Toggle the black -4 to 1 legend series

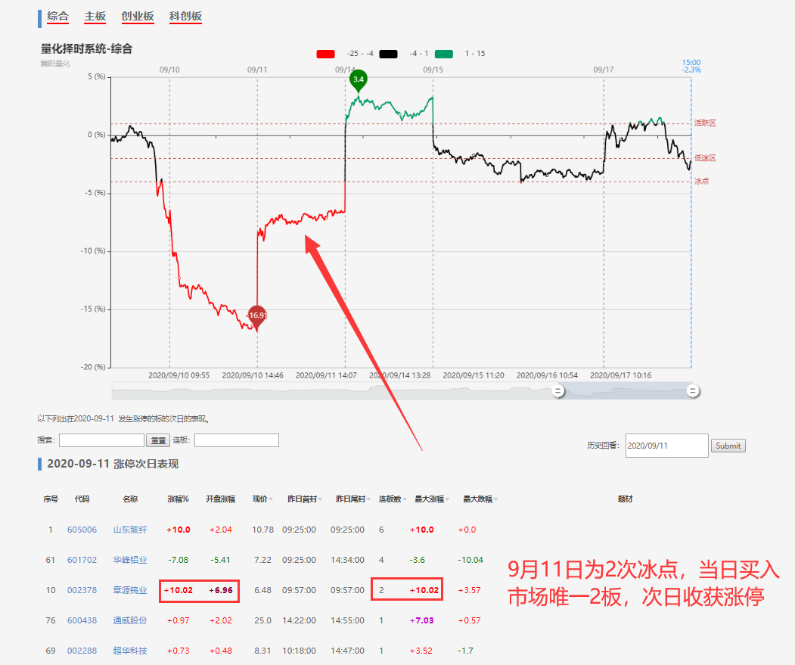[x=388, y=54]
